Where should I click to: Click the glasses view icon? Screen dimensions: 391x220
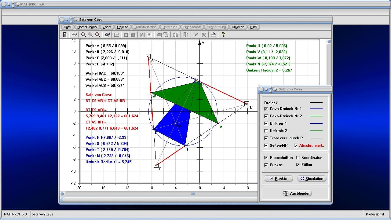74,35
